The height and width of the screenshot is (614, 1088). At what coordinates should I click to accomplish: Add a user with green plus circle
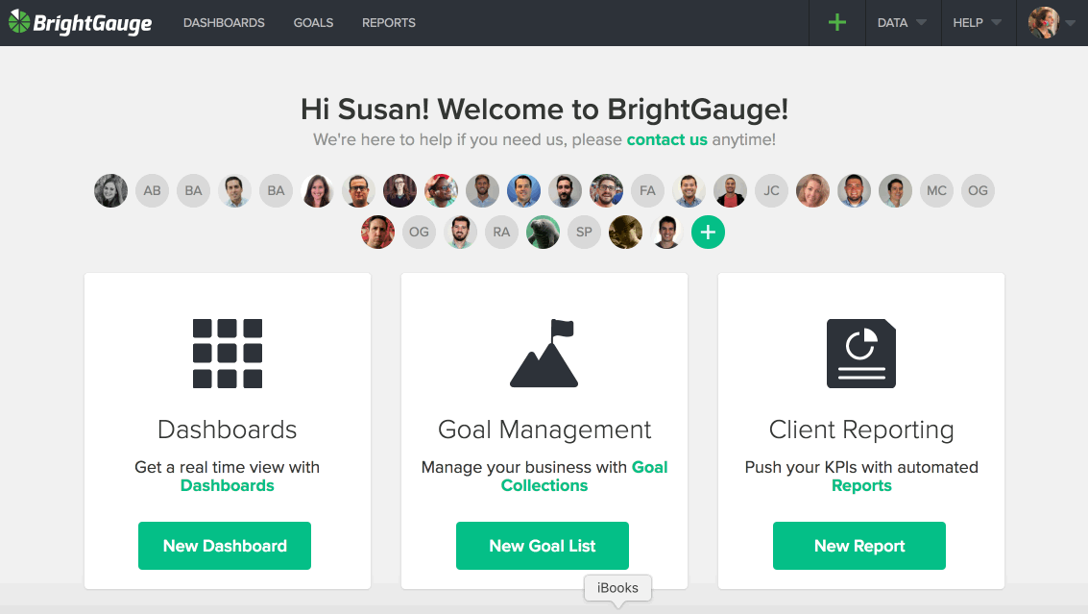pos(708,232)
